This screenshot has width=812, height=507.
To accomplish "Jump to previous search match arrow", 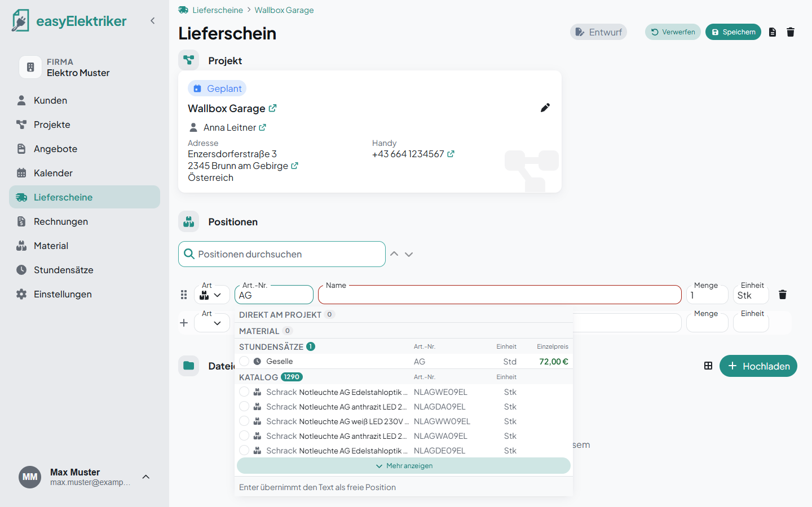I will 394,254.
